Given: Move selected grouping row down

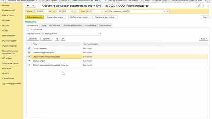Looking at the screenshot, I should click(63, 39).
